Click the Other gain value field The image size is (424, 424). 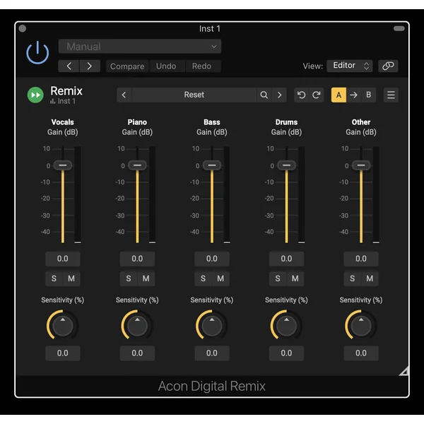click(361, 259)
